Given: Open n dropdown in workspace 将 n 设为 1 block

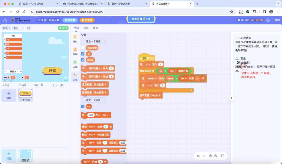Looking at the screenshot, I should tap(148, 64).
